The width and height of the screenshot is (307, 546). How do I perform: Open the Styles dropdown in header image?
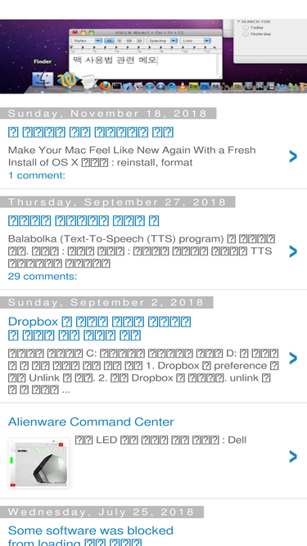86,41
